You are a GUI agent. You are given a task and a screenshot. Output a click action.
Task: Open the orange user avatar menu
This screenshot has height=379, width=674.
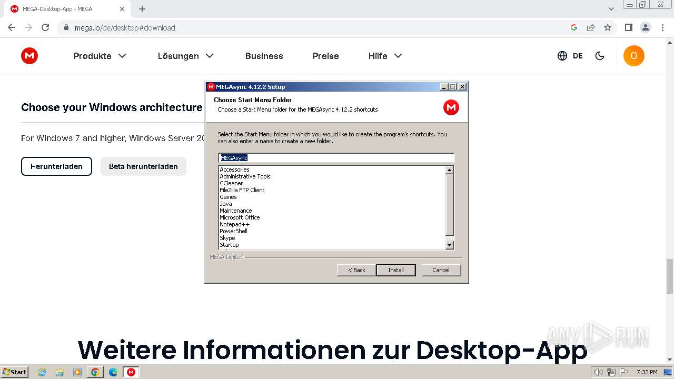[x=633, y=56]
